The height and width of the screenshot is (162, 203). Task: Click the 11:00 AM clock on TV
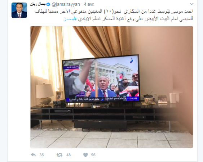[x=132, y=99]
